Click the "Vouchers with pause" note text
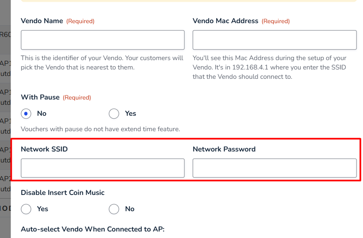Image resolution: width=363 pixels, height=238 pixels. 100,129
